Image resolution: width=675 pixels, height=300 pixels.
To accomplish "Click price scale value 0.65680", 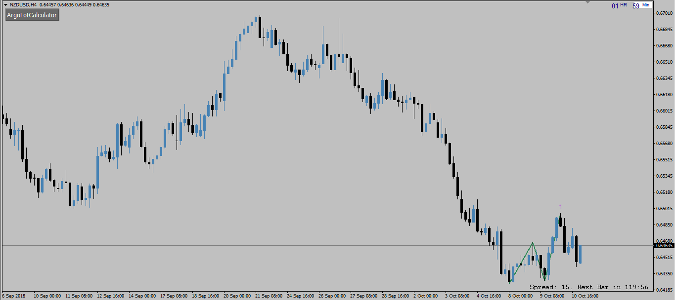I will click(664, 144).
